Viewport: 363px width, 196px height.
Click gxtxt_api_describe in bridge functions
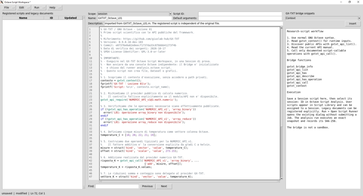pos(301,76)
